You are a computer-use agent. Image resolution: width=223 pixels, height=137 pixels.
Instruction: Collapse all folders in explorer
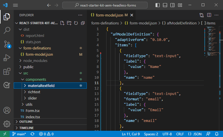pyautogui.click(x=82, y=23)
